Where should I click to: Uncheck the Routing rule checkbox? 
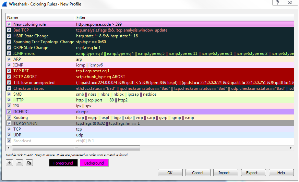[x=9, y=118]
